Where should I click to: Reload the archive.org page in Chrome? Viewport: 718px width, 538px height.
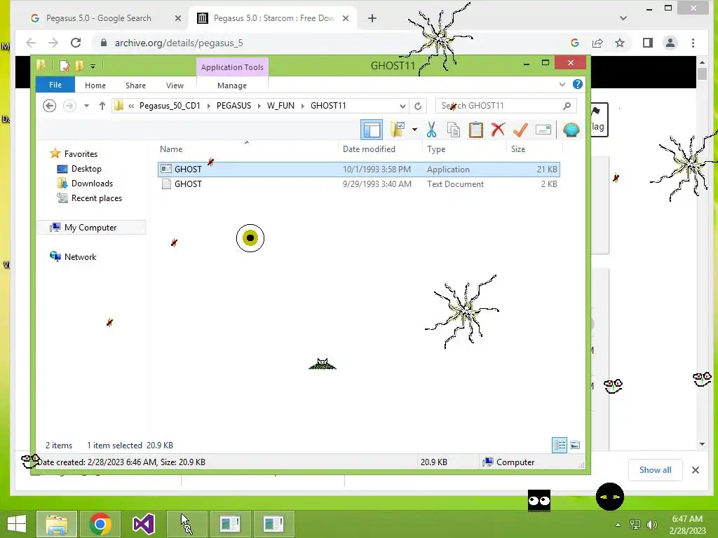[76, 43]
